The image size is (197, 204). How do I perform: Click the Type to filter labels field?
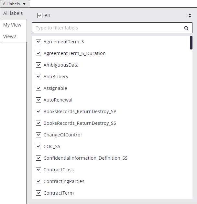pos(107,28)
